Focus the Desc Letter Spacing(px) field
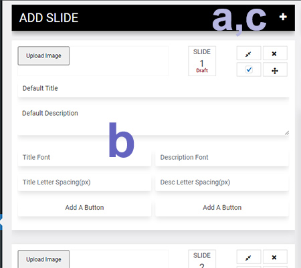This screenshot has width=301, height=268. 222,182
